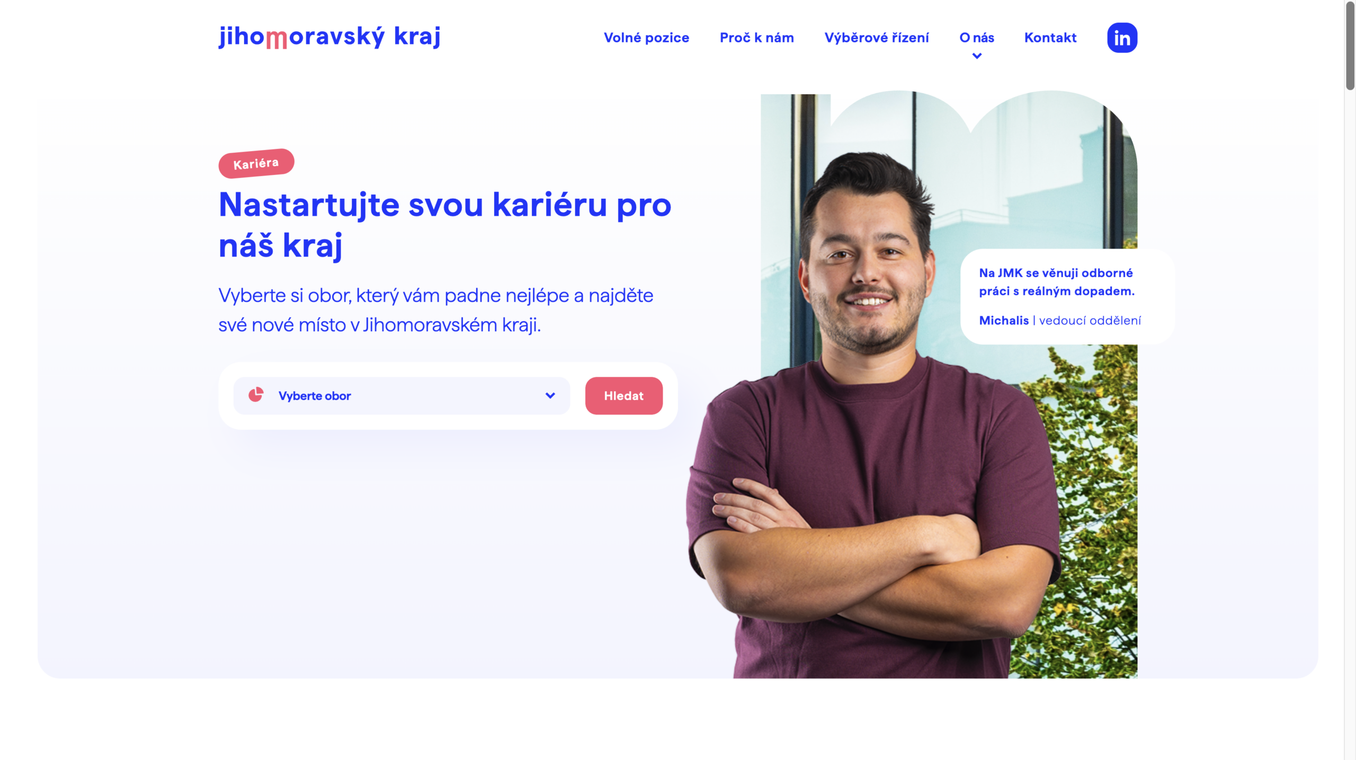Open the O nás menu
Viewport: 1356px width, 760px height.
[977, 38]
